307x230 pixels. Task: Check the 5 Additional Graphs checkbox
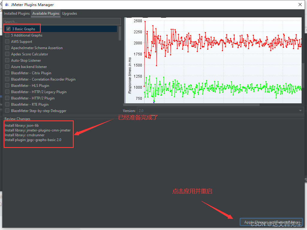pos(7,35)
